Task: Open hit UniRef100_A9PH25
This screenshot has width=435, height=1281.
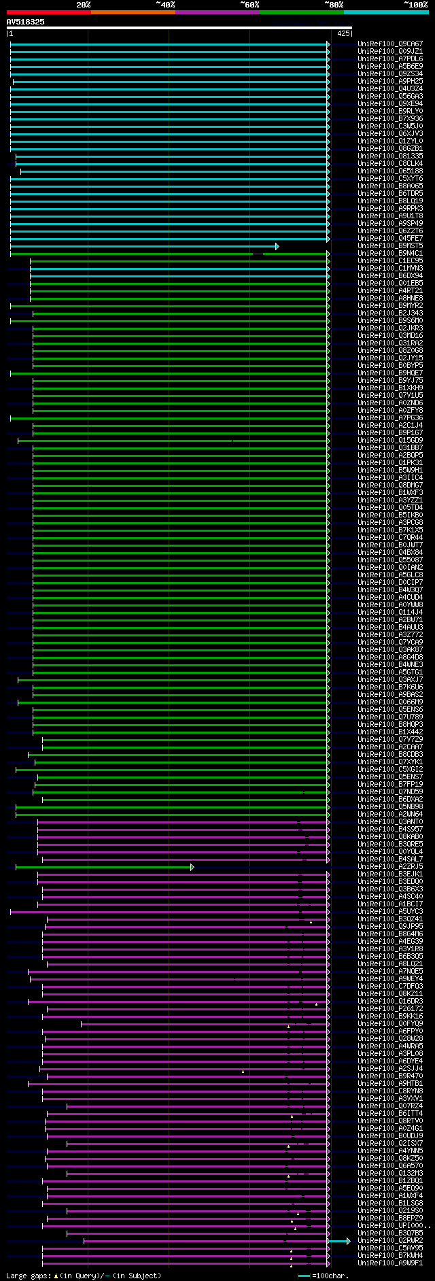Action: [390, 82]
